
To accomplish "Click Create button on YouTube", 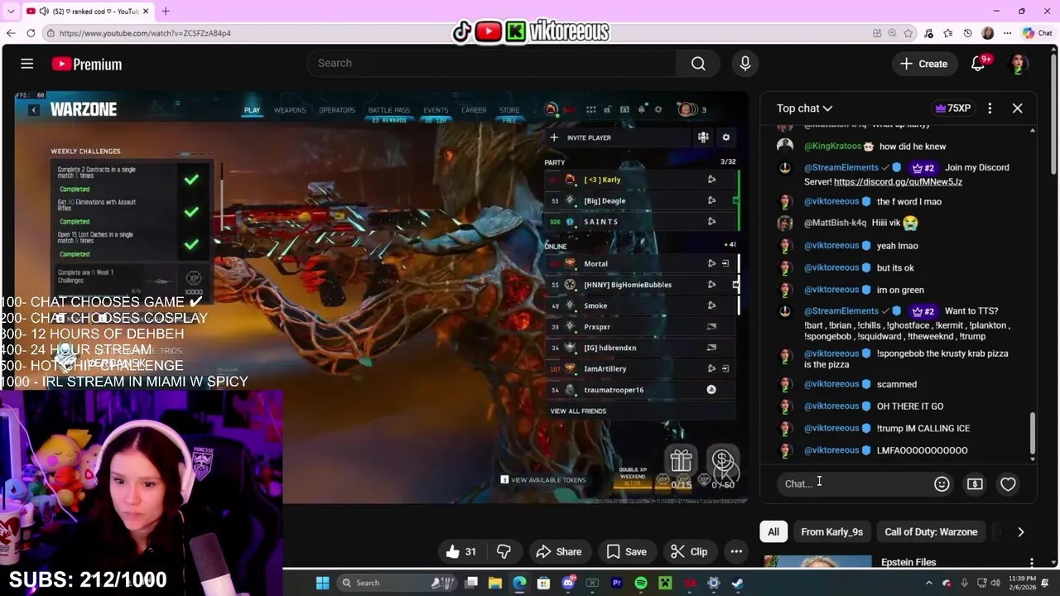I will point(923,64).
